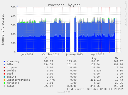Click the 'January 2025' x-axis label
Screen dimensions: 128x95
pyautogui.click(x=74, y=55)
